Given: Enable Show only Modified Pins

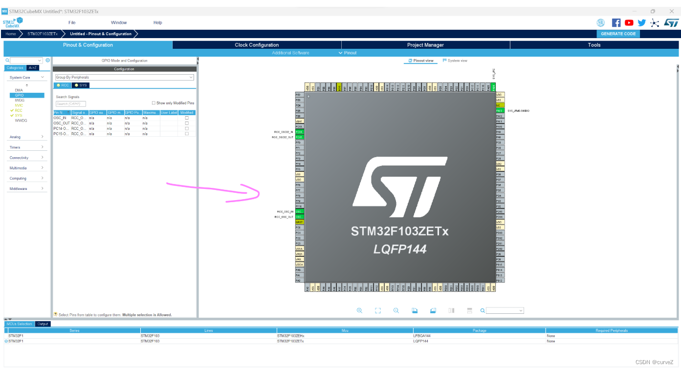Looking at the screenshot, I should pyautogui.click(x=154, y=103).
